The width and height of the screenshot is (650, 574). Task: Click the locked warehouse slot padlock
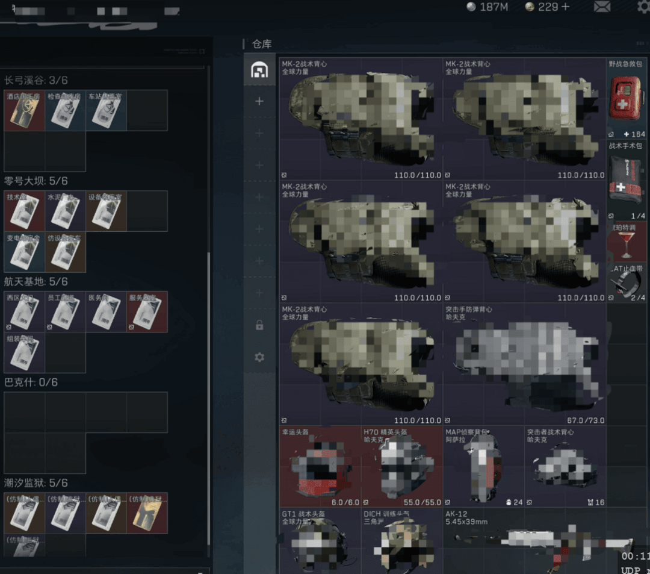click(259, 325)
